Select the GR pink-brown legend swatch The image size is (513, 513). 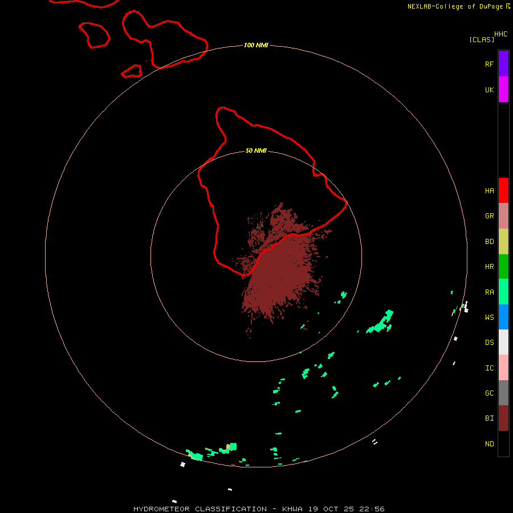tap(503, 216)
